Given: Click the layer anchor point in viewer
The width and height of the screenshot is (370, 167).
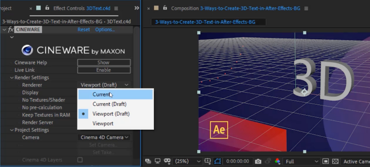Looking at the screenshot, I should pyautogui.click(x=305, y=92).
